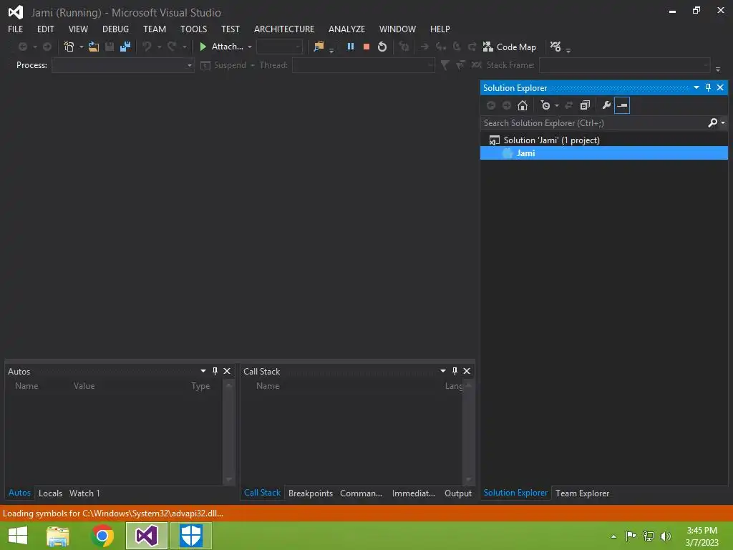Image resolution: width=733 pixels, height=550 pixels.
Task: Switch to the Breakpoints tab
Action: (311, 493)
